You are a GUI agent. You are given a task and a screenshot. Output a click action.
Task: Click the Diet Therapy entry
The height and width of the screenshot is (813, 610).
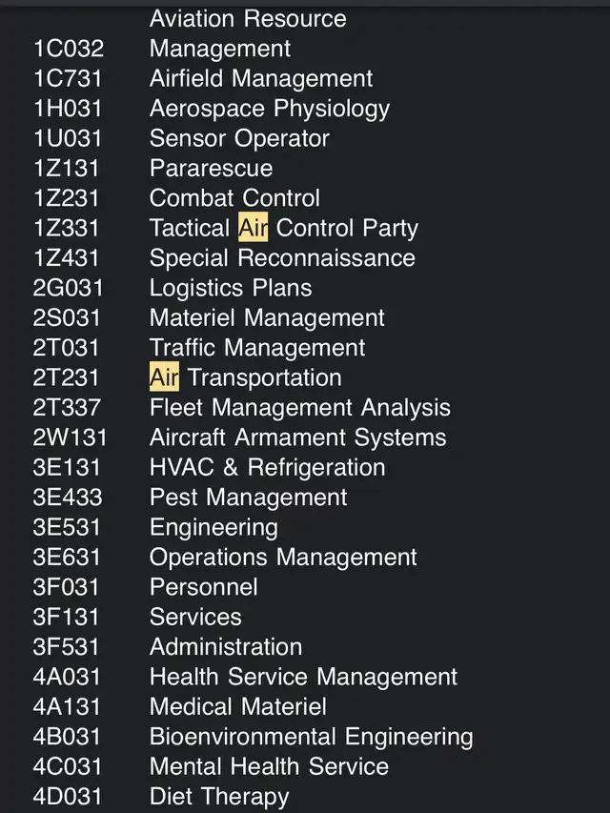[219, 797]
